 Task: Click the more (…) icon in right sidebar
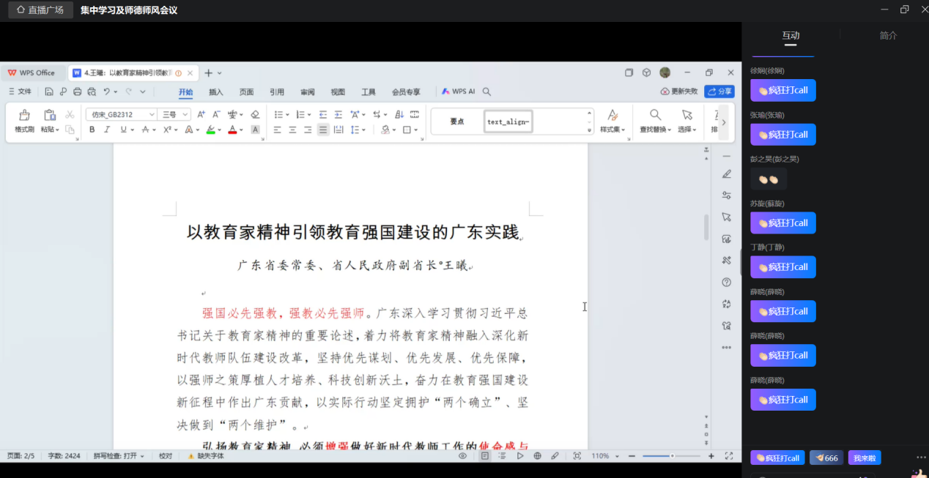click(x=727, y=348)
